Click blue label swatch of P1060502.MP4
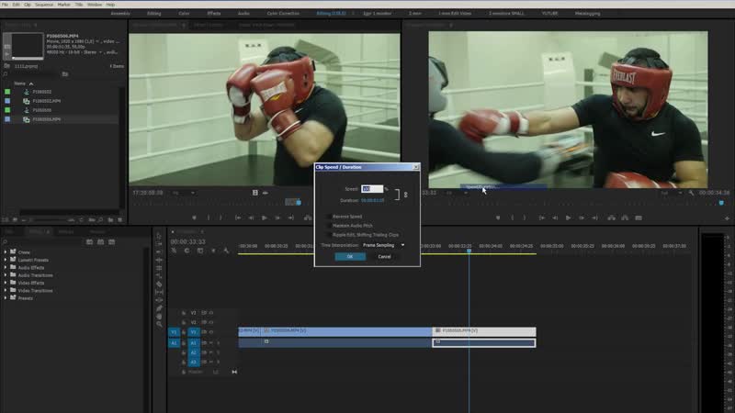 7,101
